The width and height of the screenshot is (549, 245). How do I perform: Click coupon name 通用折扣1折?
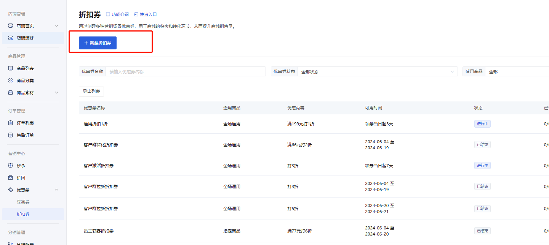(96, 124)
